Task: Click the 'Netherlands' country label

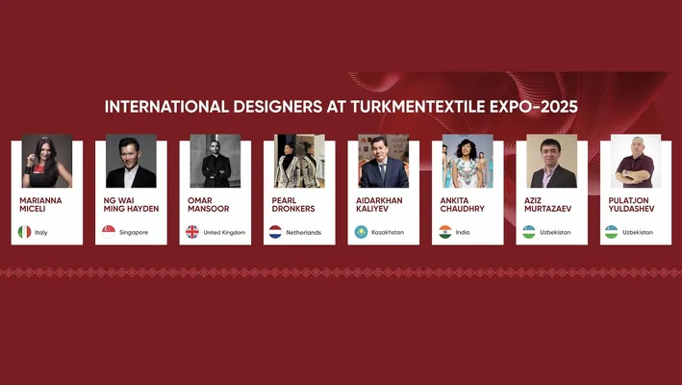Action: coord(304,232)
